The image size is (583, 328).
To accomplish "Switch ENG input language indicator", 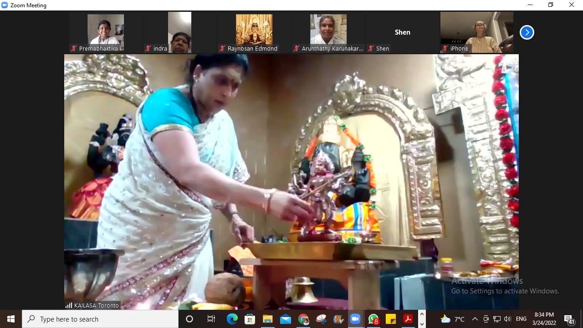I will tap(521, 319).
